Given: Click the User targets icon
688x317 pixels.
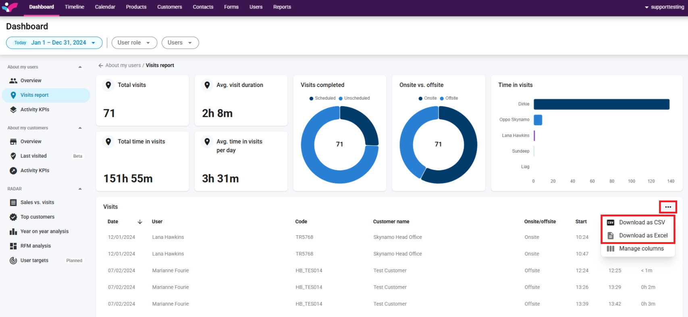Looking at the screenshot, I should click(13, 261).
